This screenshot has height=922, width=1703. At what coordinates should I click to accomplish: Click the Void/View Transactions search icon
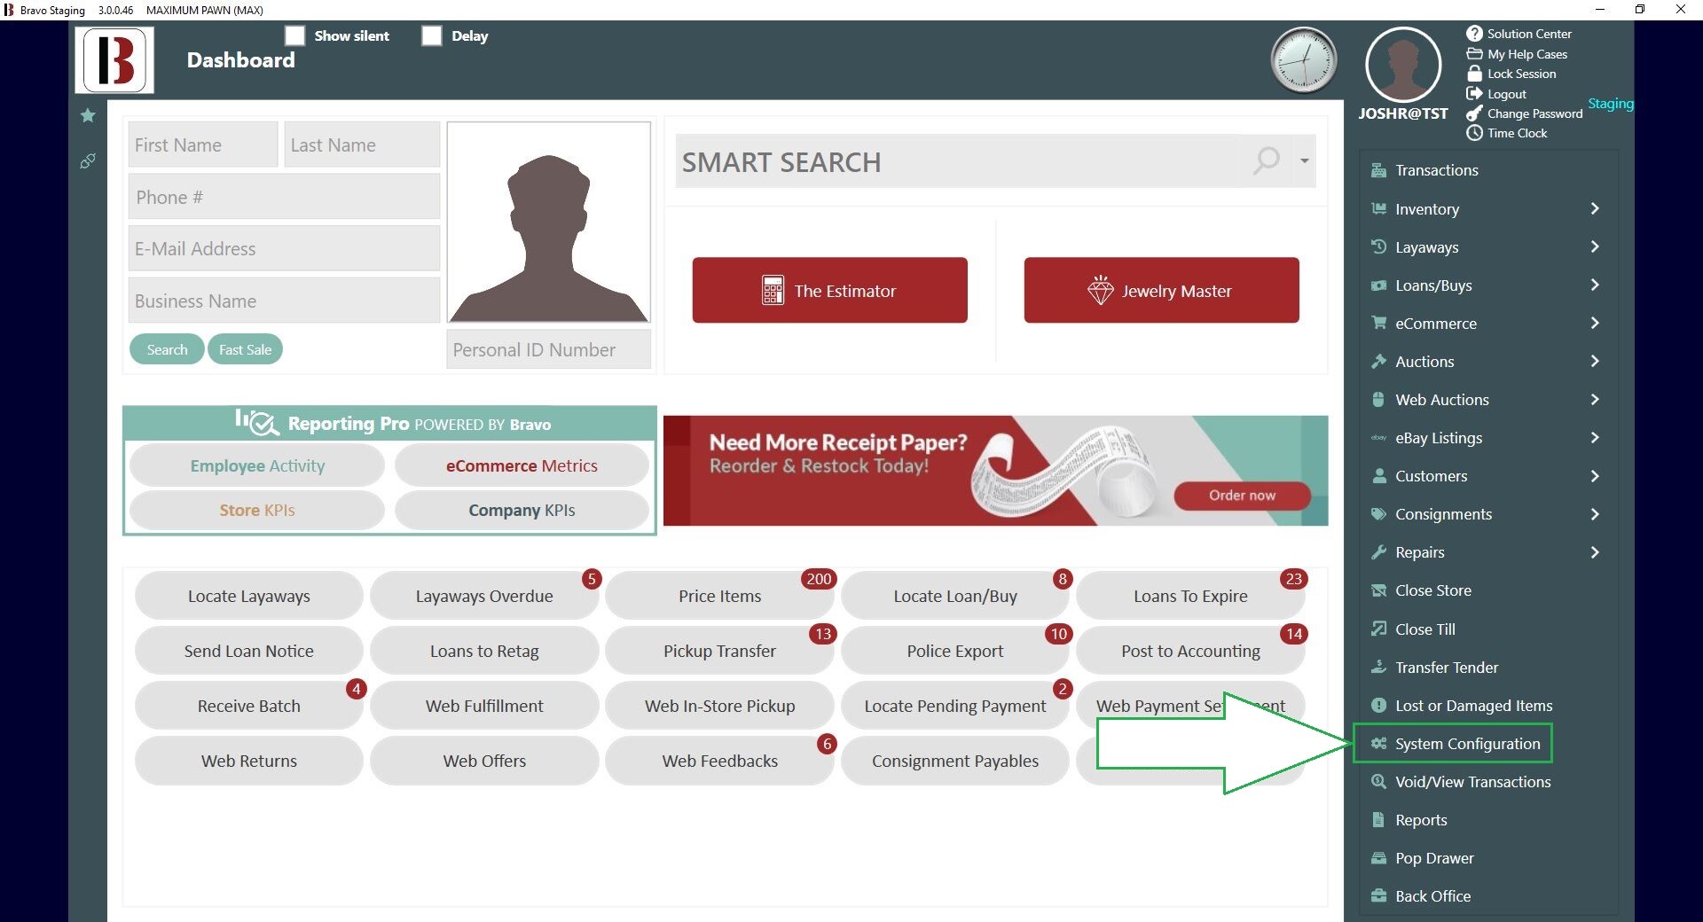(x=1378, y=782)
